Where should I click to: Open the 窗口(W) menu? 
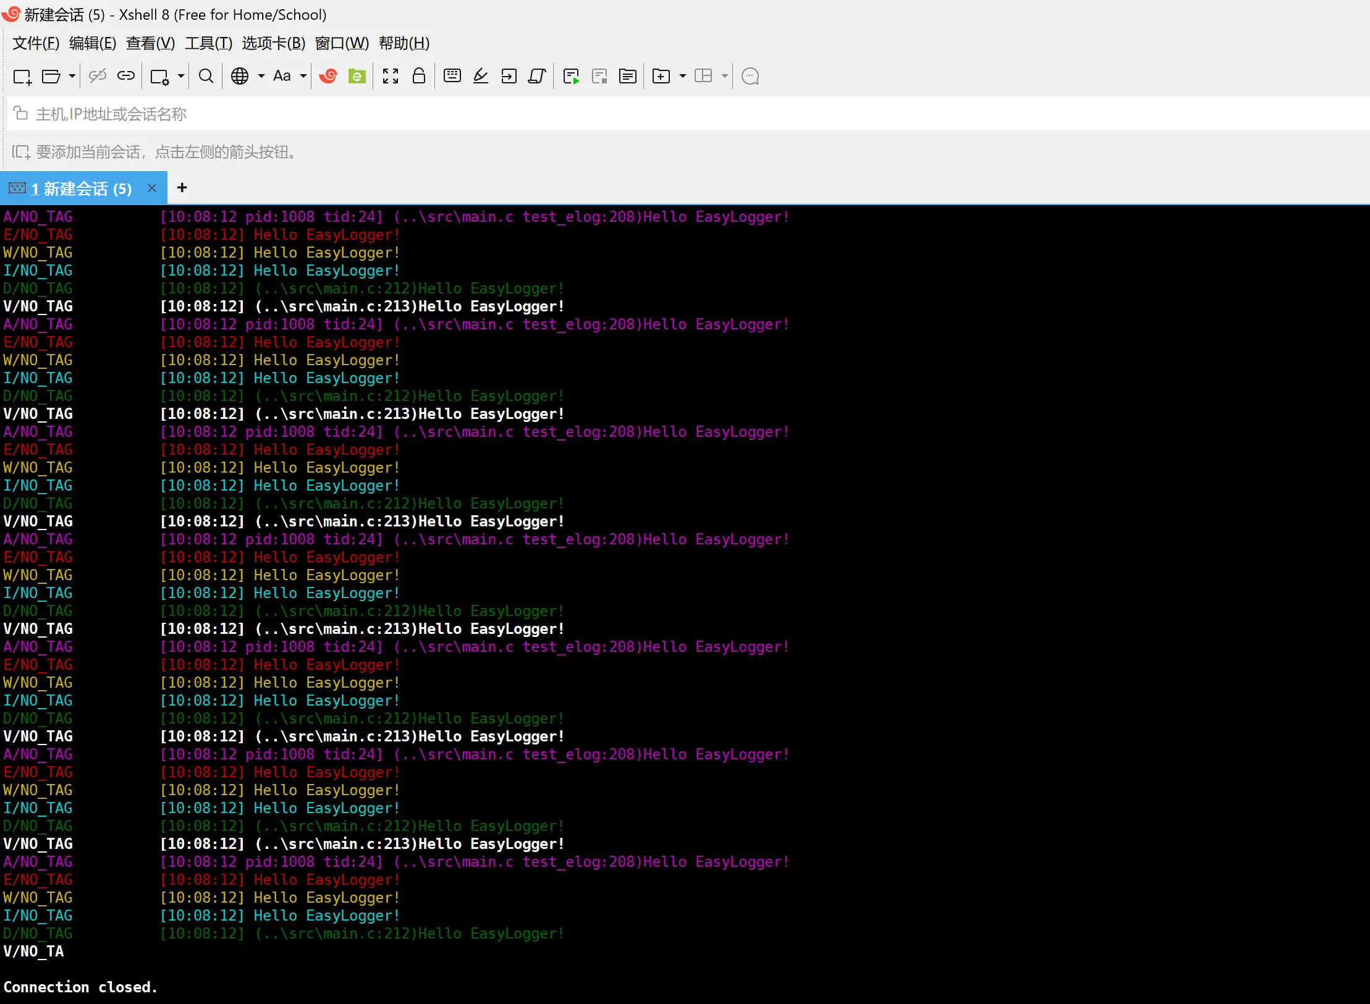tap(342, 43)
